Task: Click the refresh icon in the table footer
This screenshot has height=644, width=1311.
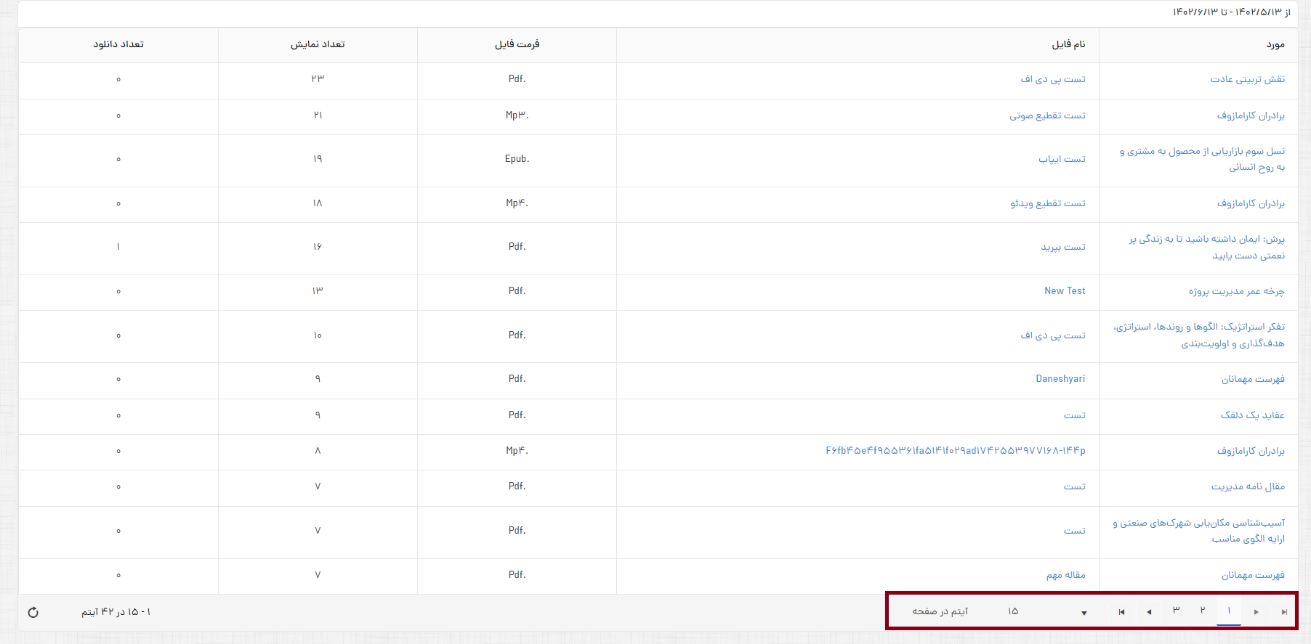Action: pos(33,612)
